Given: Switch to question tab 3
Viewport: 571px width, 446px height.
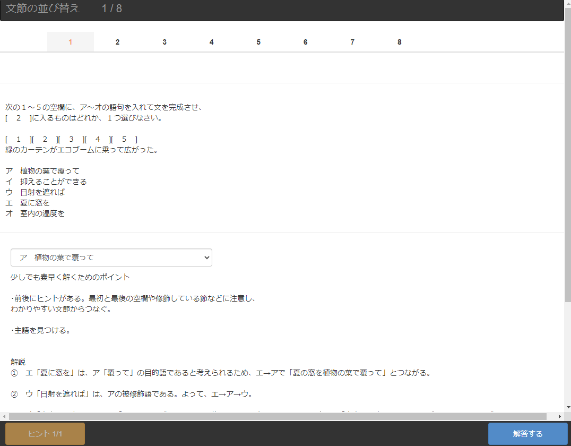Looking at the screenshot, I should [165, 42].
